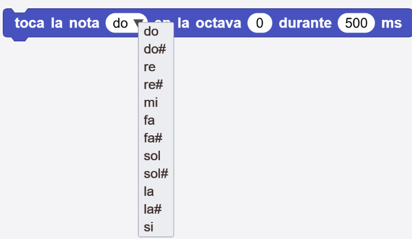Click the 'ms' label at block end

tap(391, 23)
